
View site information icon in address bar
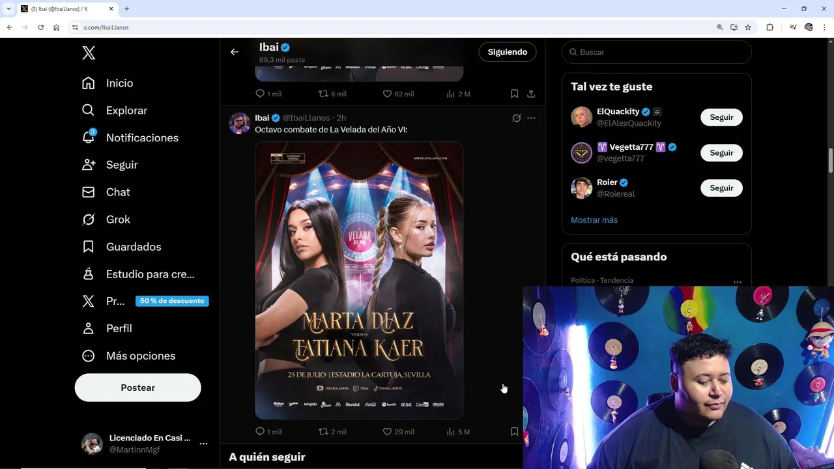[75, 27]
